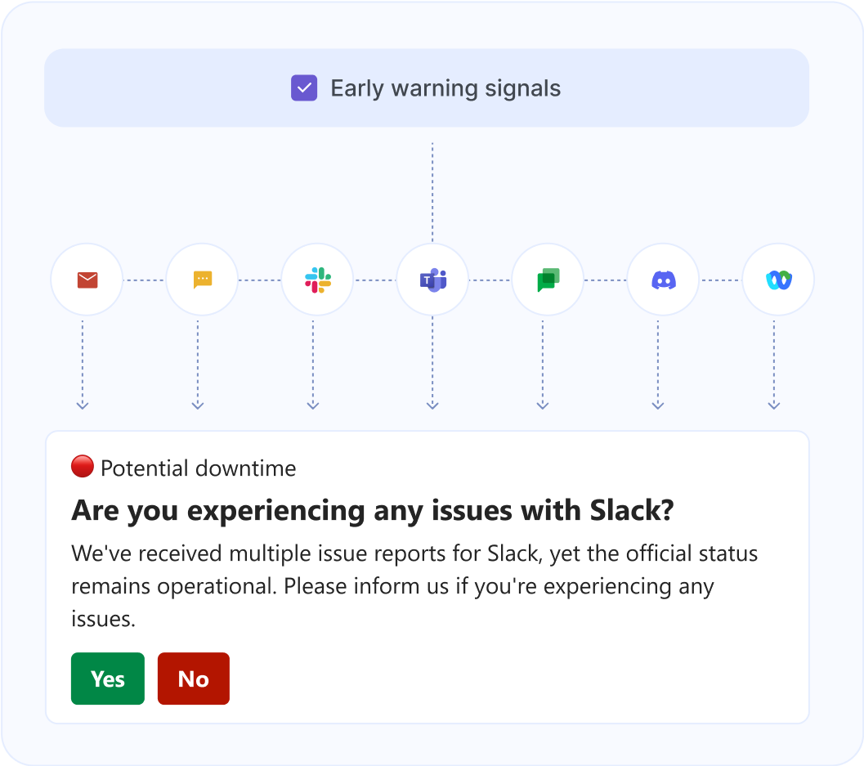Select the SMS message icon
This screenshot has height=766, width=864.
[x=202, y=279]
